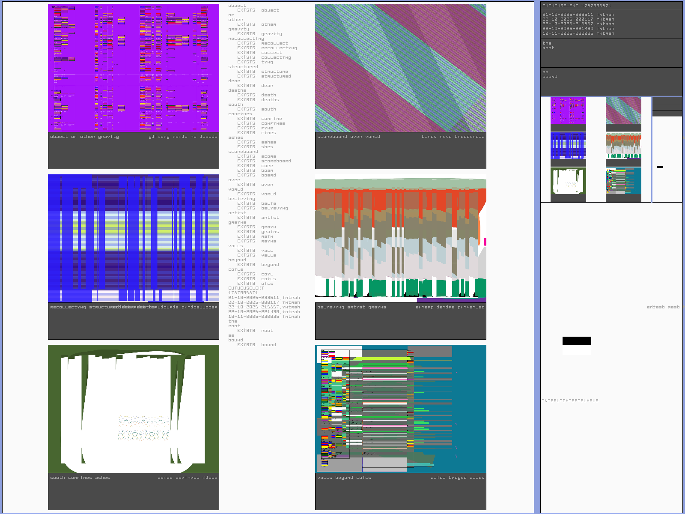Select the '21-10-2025-233611' entry in right panel

[x=578, y=15]
